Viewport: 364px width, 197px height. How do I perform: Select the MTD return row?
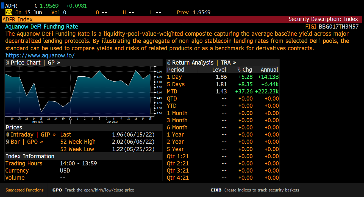pos(223,91)
